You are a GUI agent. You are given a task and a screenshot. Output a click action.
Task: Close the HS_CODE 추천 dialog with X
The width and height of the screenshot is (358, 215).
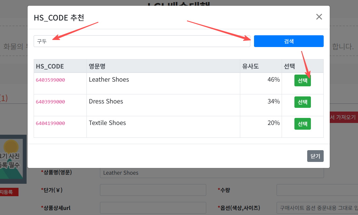[319, 17]
